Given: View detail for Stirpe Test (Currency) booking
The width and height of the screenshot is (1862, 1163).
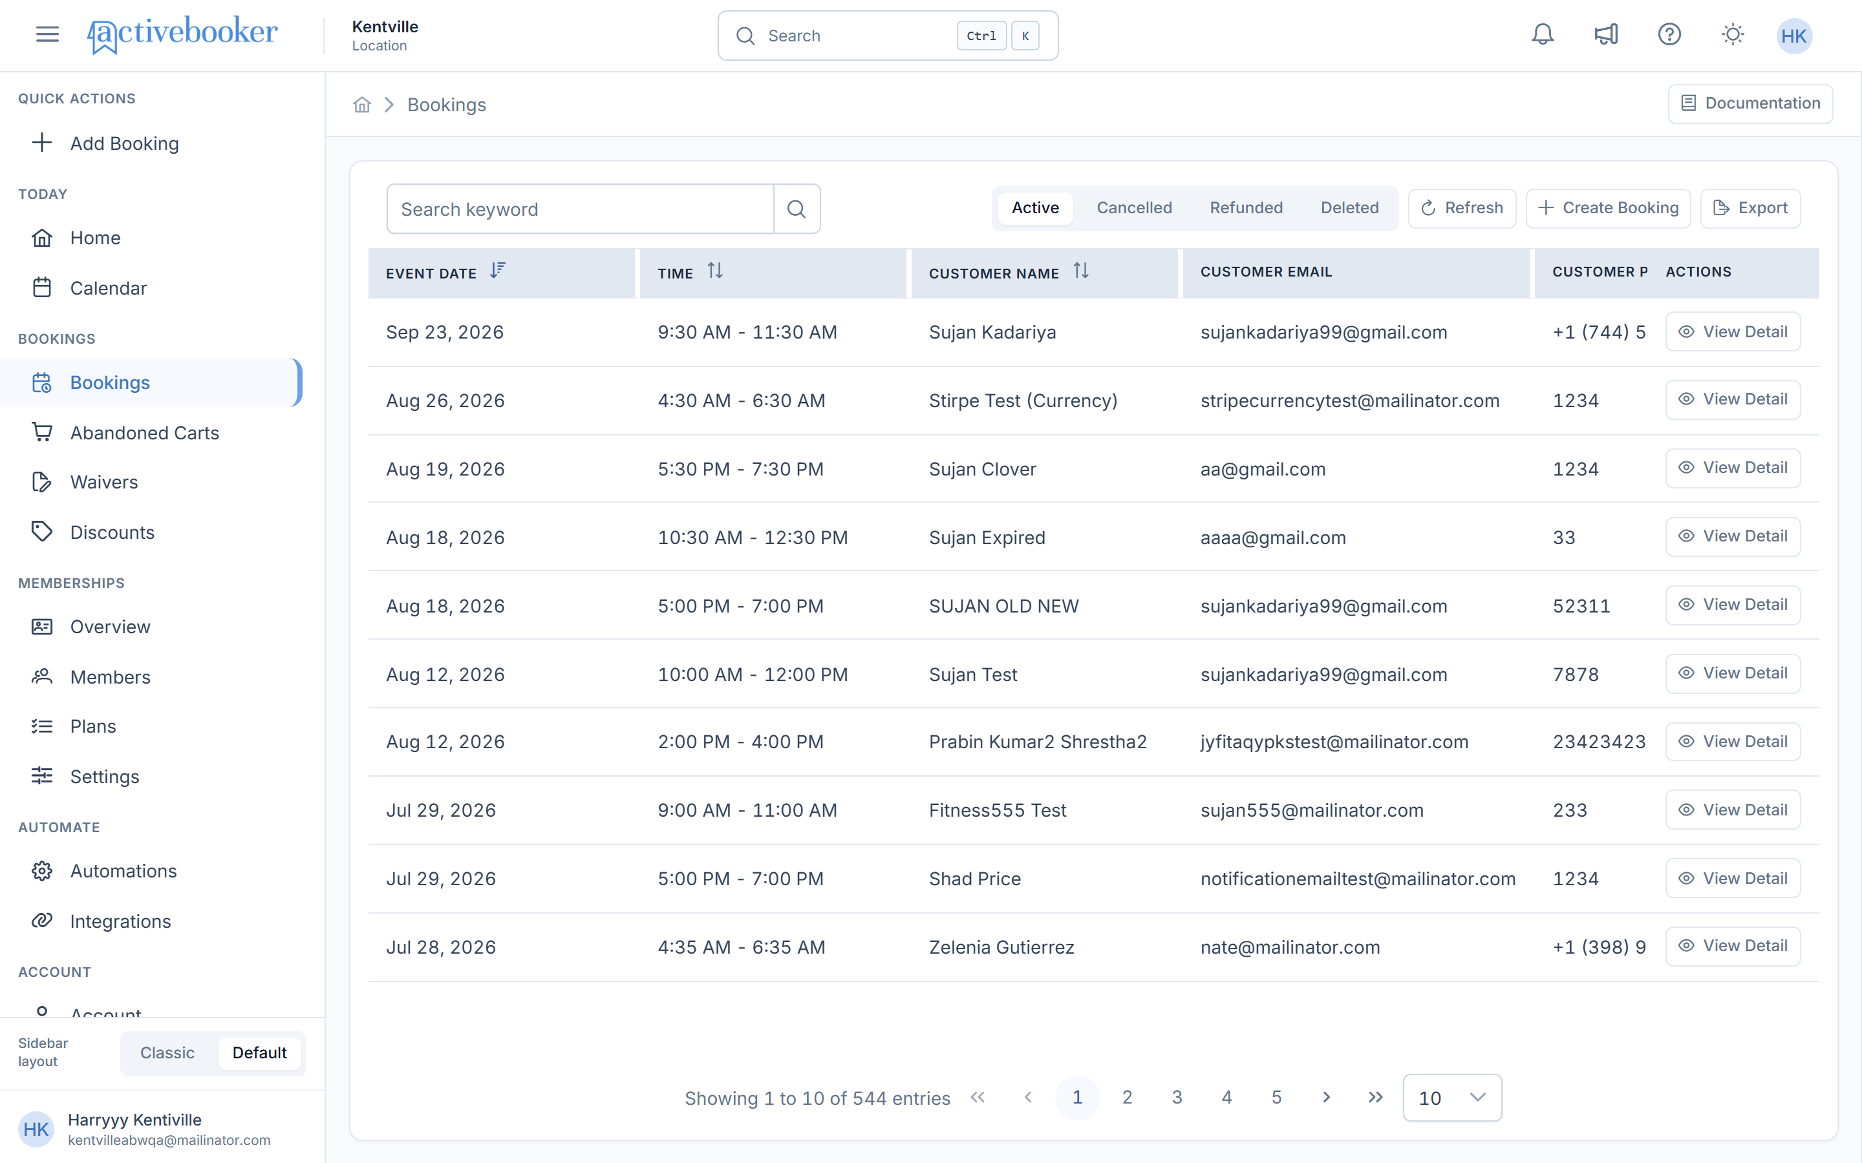Looking at the screenshot, I should [x=1733, y=399].
